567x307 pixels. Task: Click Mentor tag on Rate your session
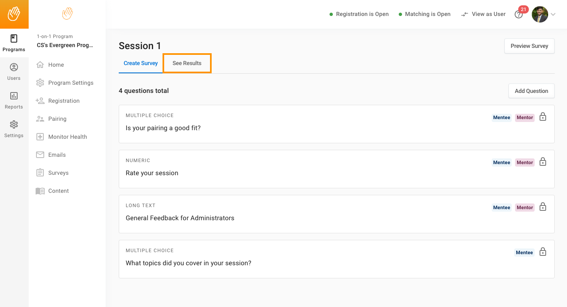(525, 163)
